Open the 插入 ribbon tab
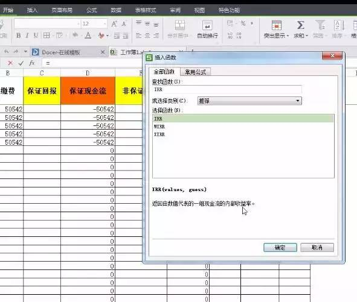The image size is (357, 302). (x=32, y=10)
